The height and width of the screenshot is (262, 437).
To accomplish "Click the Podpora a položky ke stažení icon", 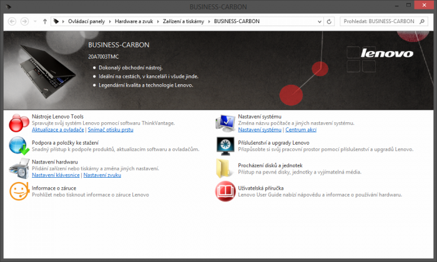I will [19, 145].
